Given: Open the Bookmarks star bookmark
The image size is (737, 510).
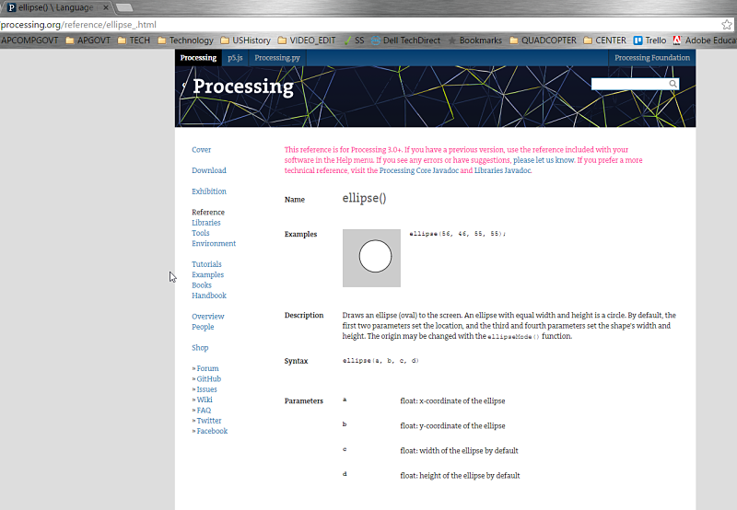Looking at the screenshot, I should (x=474, y=41).
